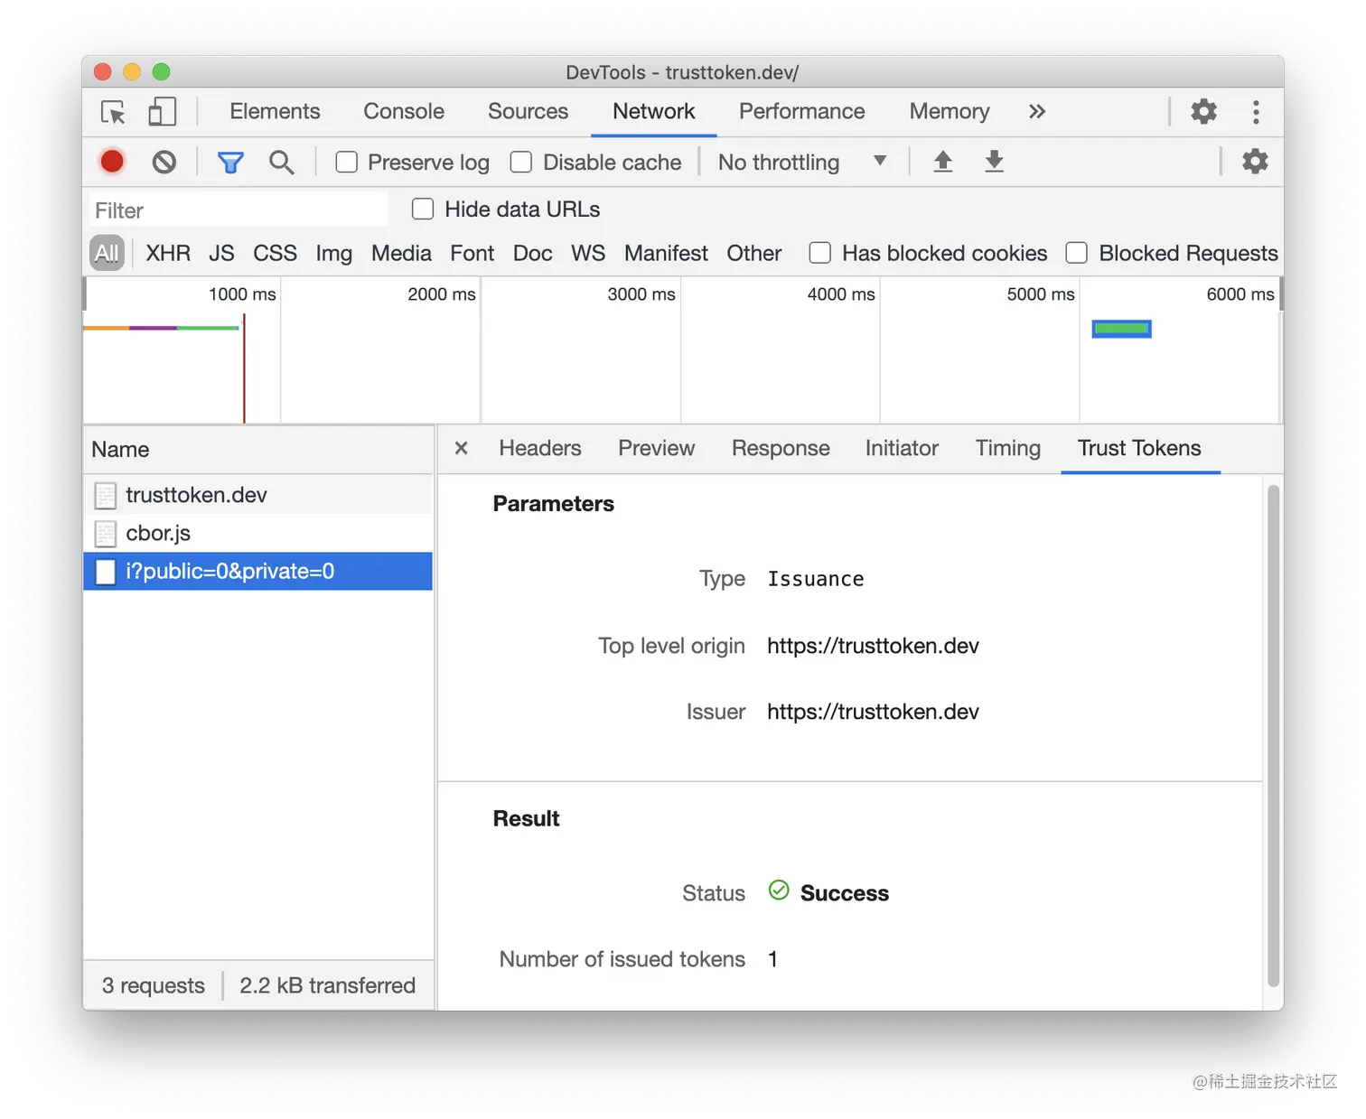Viewport: 1366px width, 1119px height.
Task: Import HAR file with upload arrow
Action: 943,162
